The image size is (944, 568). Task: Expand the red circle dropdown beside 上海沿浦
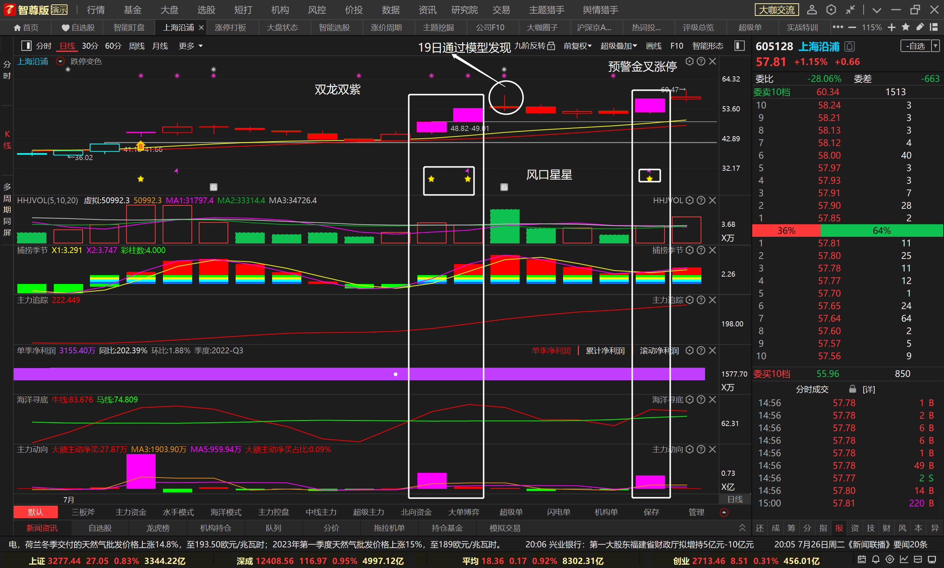pyautogui.click(x=60, y=61)
